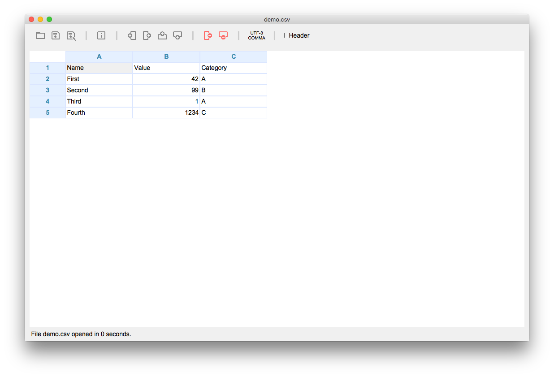This screenshot has height=377, width=554.
Task: Open the UTF-8 COMMA encoding settings
Action: point(257,35)
